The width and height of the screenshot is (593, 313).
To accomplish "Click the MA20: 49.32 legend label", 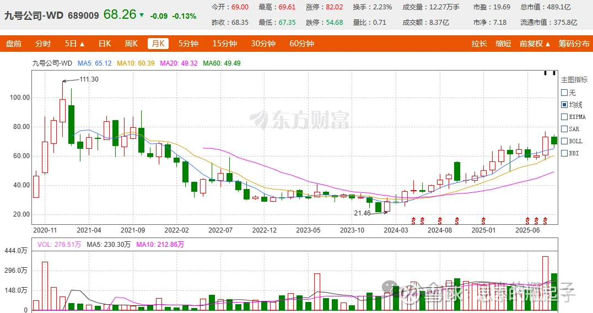I will tap(179, 63).
